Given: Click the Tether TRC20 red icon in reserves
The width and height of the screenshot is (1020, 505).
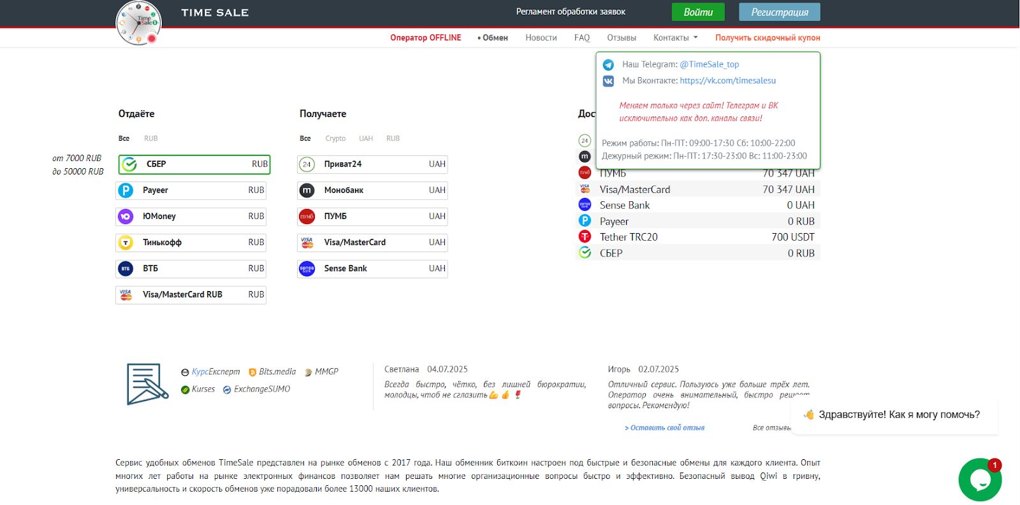Looking at the screenshot, I should (x=585, y=237).
